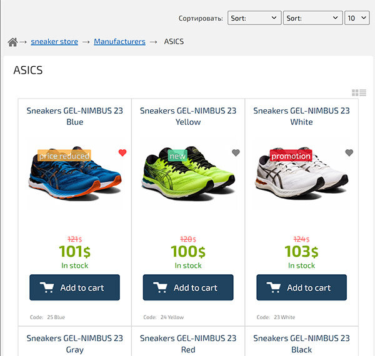This screenshot has width=375, height=356.
Task: Open items-per-page dropdown showing 10
Action: point(357,18)
